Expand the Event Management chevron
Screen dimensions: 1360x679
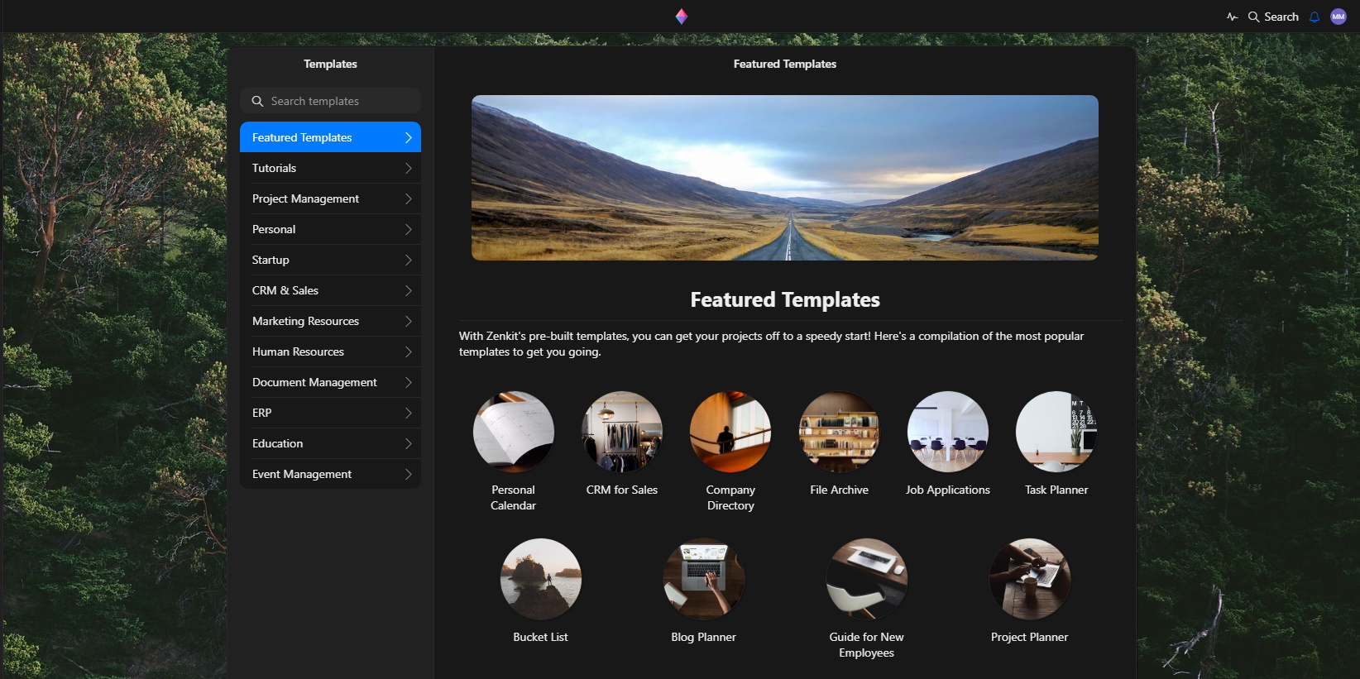(x=408, y=474)
